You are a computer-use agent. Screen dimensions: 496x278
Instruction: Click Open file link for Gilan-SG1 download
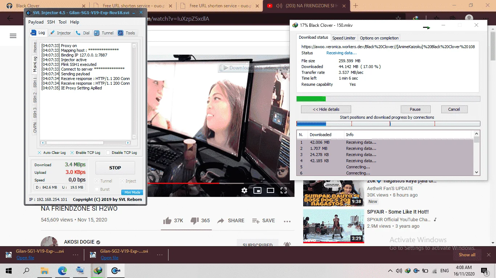[25, 258]
